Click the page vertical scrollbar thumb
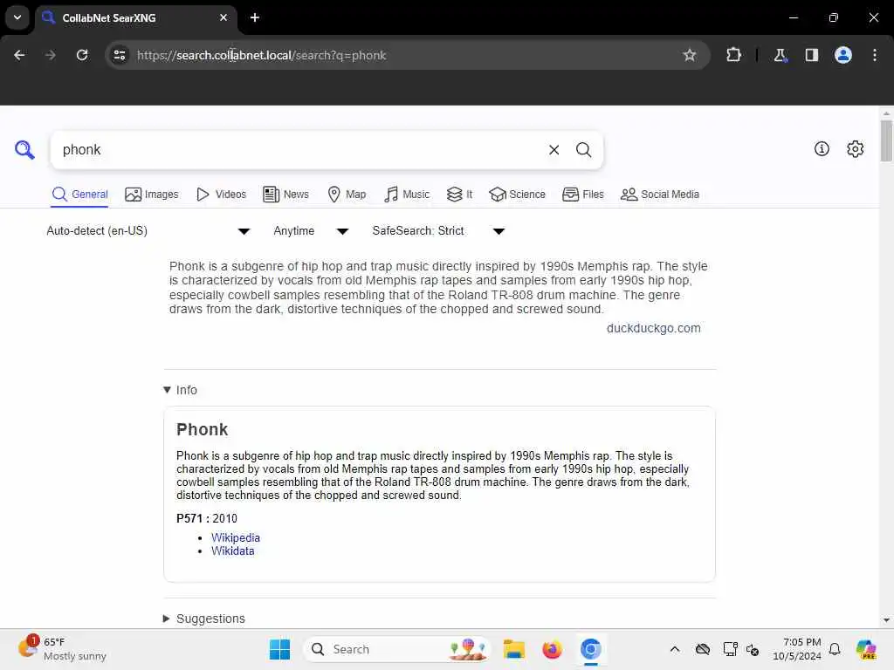This screenshot has height=670, width=894. [886, 140]
